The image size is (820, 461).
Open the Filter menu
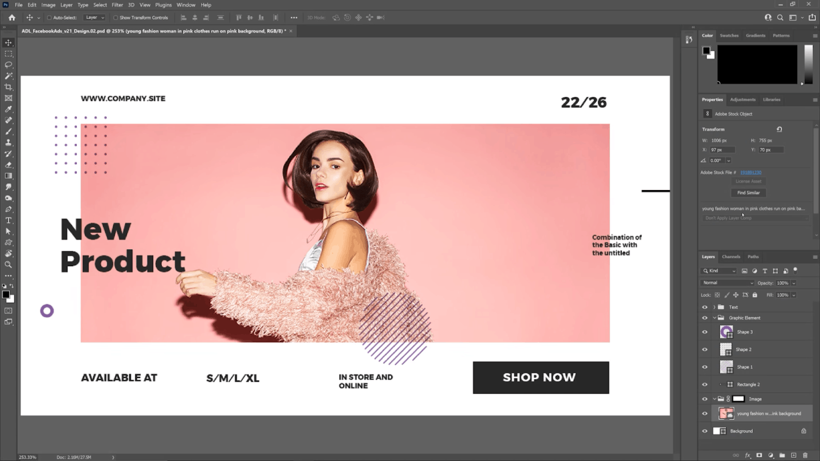tap(117, 5)
